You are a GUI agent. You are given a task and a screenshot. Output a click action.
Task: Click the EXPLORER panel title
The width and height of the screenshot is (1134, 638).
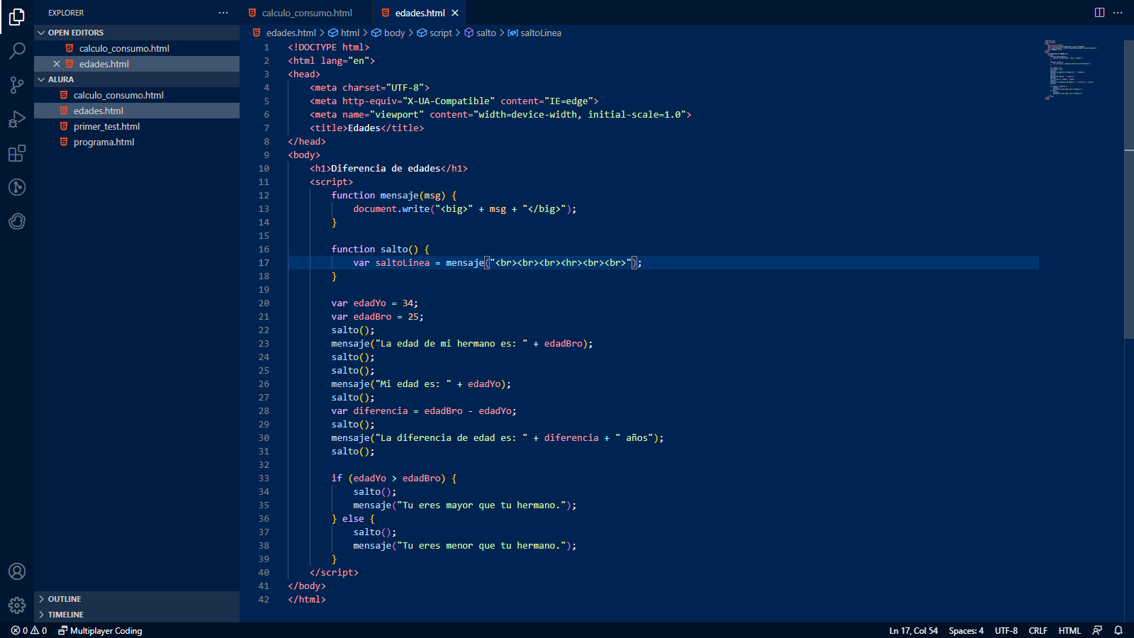coord(66,13)
